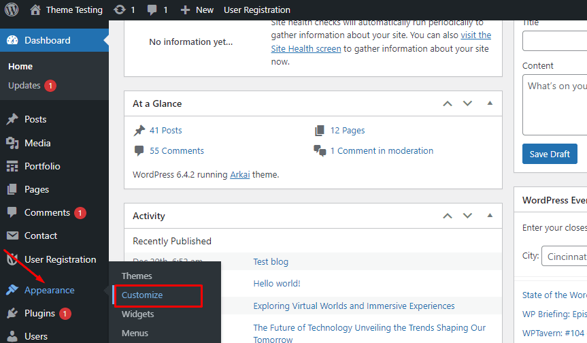The image size is (587, 343).
Task: Click the City input field
Action: point(564,257)
